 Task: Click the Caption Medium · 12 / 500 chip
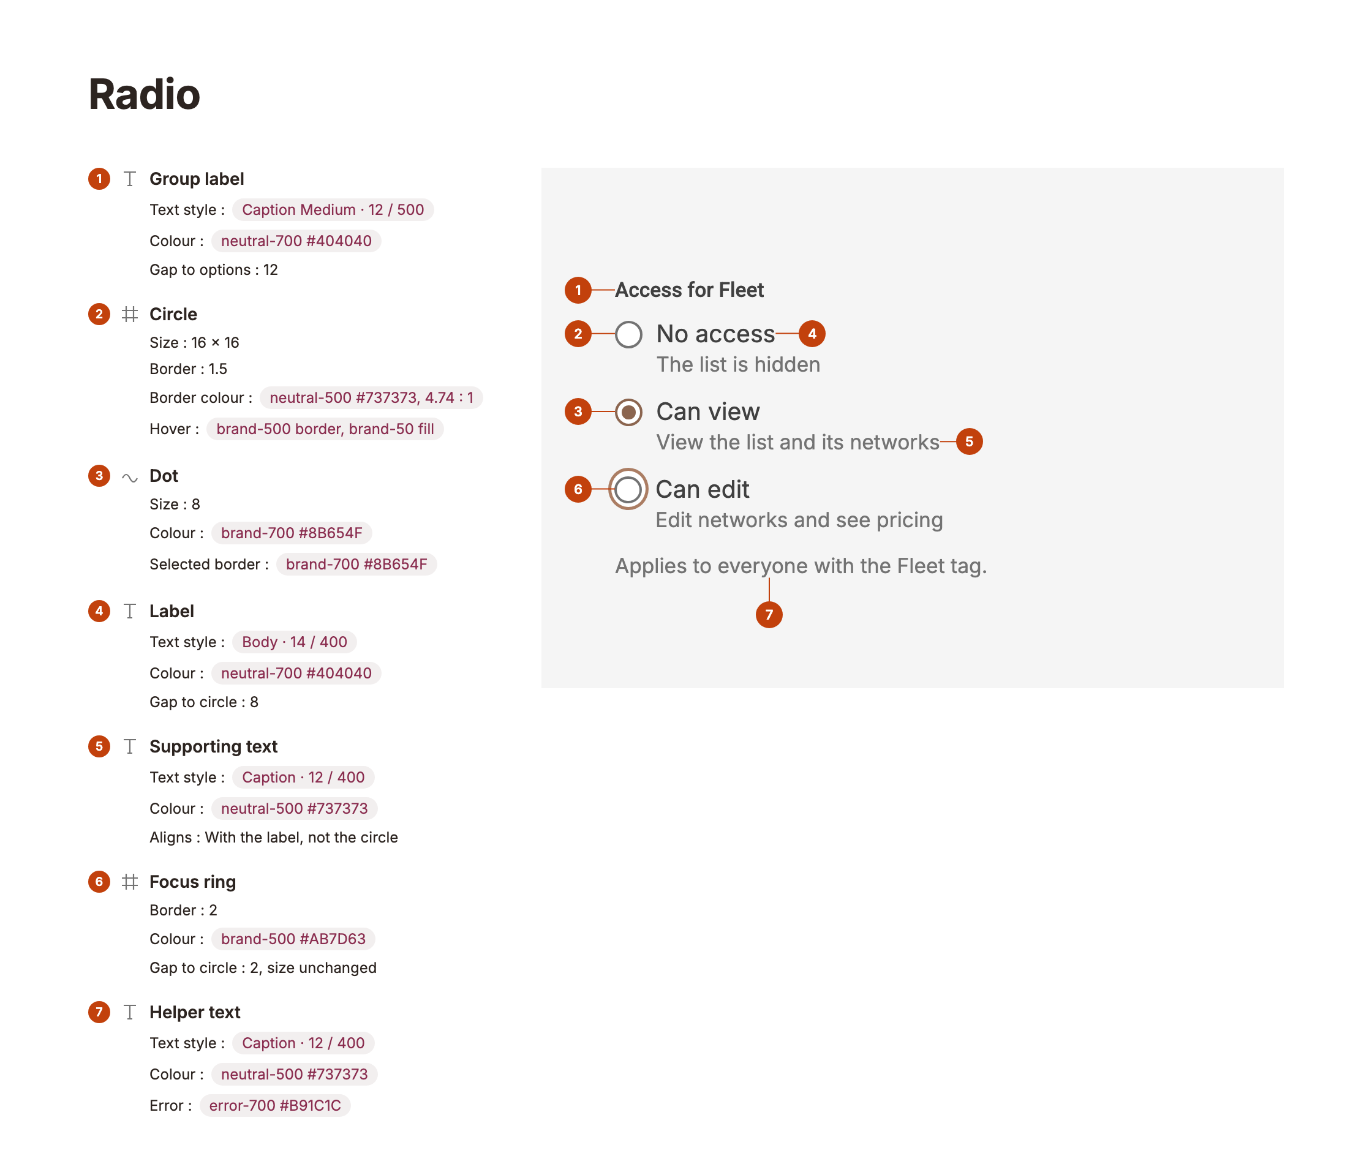pos(333,210)
